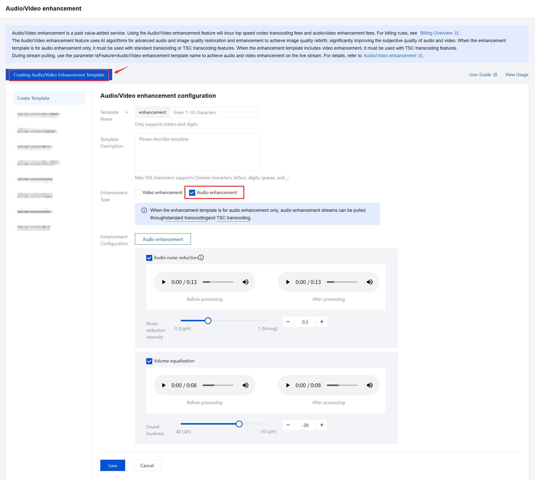Click the Sound loudness slider handle
This screenshot has width=535, height=480.
pyautogui.click(x=239, y=424)
